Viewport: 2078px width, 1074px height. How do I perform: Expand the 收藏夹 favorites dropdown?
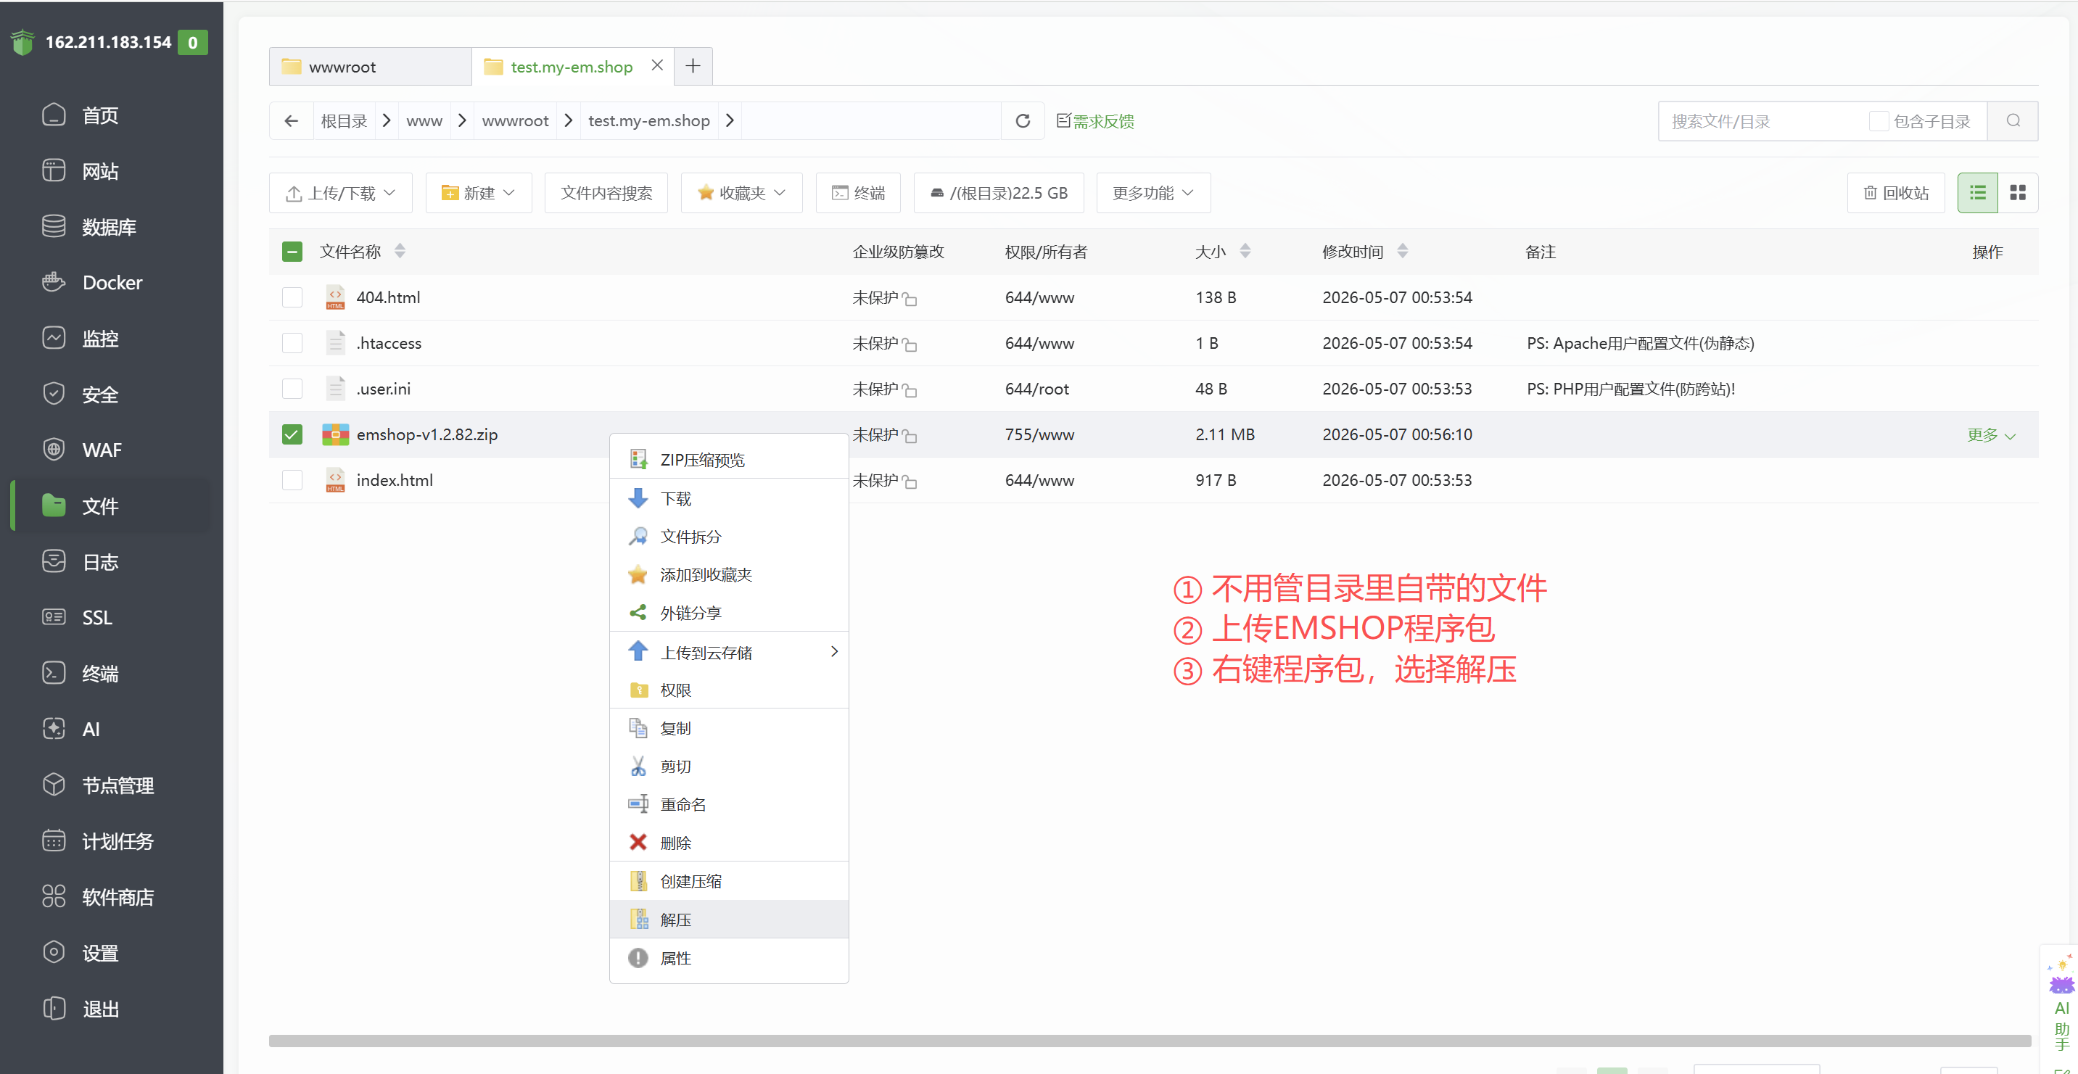click(741, 193)
